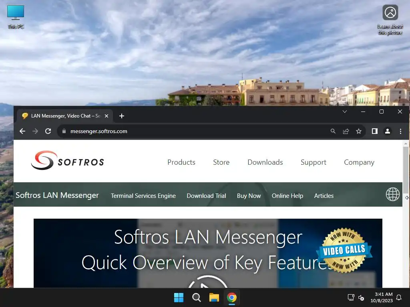Click the globe language selector icon

point(393,195)
